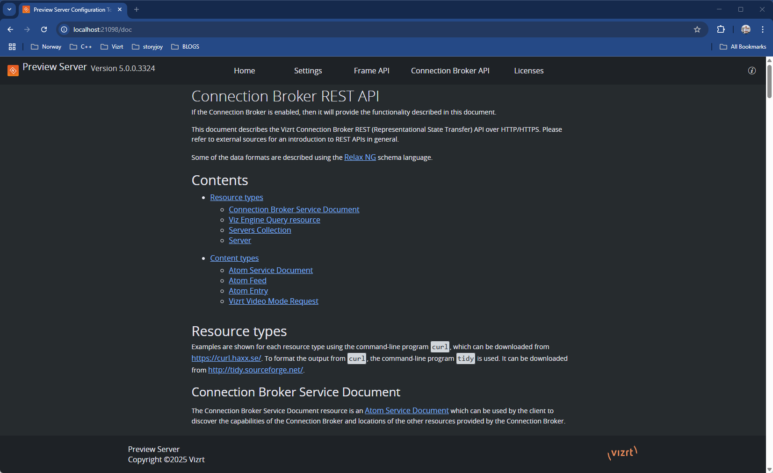The height and width of the screenshot is (473, 773).
Task: Click the browser forward arrow
Action: pyautogui.click(x=27, y=29)
